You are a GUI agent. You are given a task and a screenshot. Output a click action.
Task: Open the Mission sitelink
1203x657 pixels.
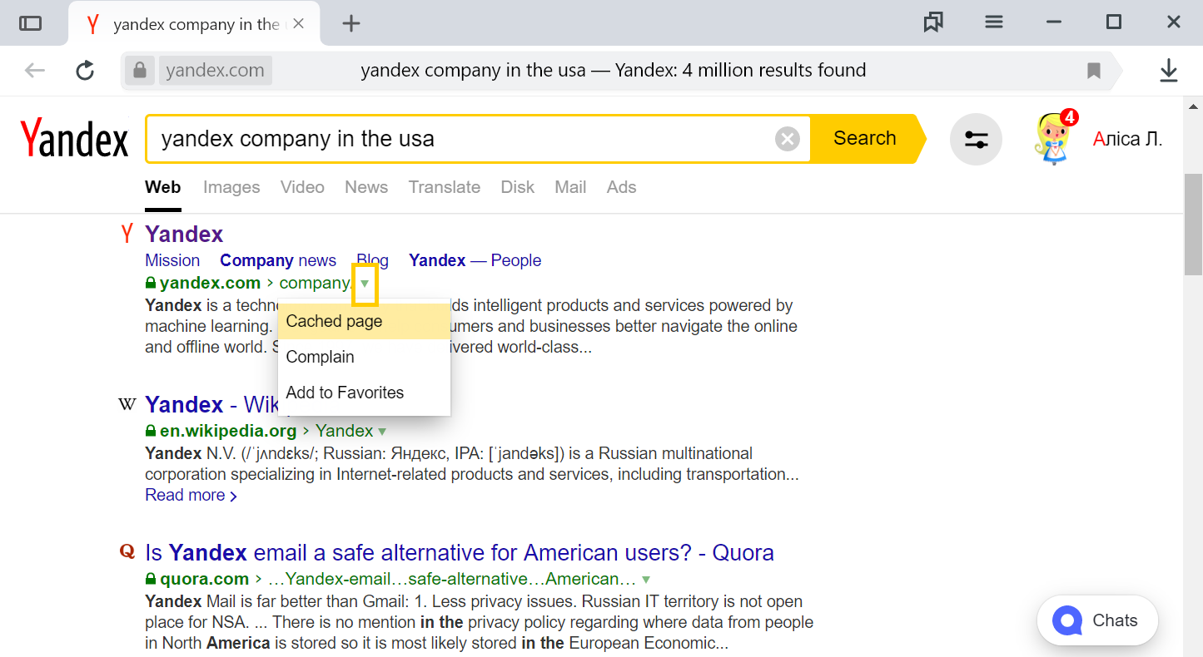tap(172, 260)
